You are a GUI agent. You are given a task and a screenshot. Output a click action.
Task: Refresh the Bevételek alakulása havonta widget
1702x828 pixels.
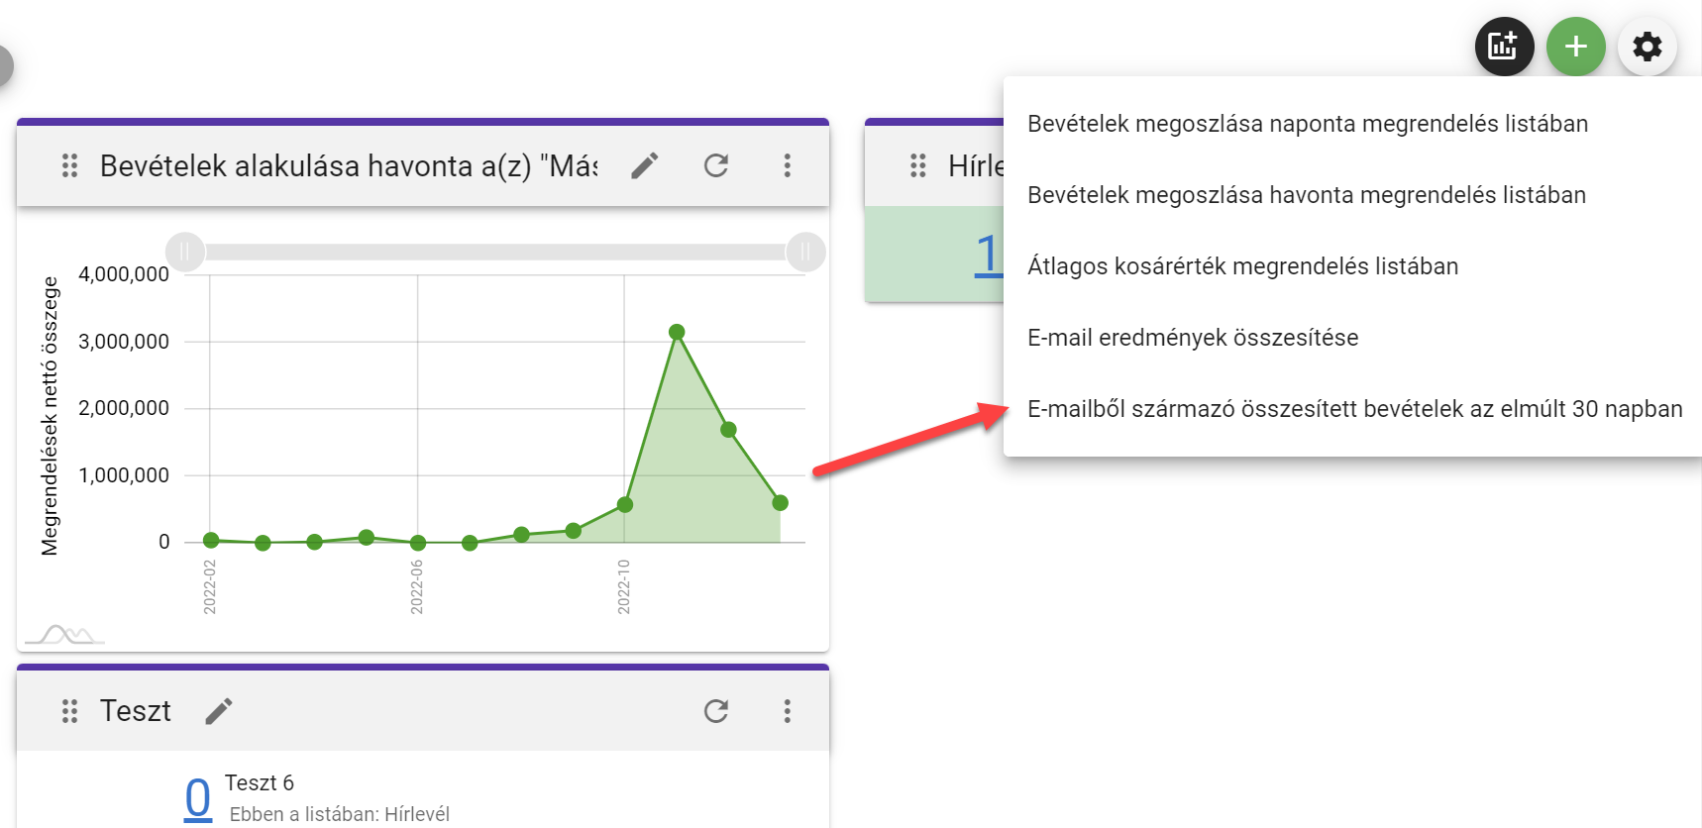click(716, 165)
